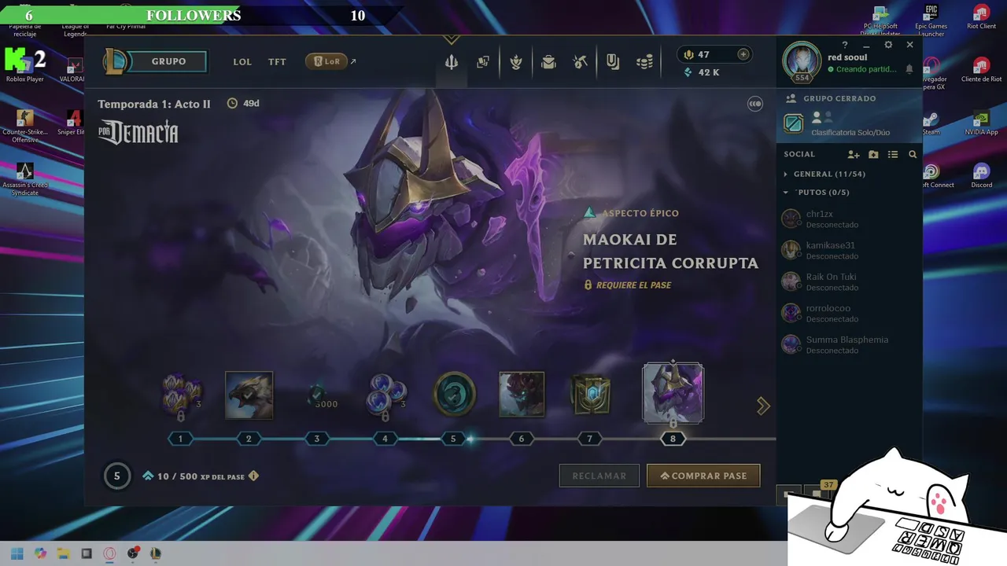Click the COMPRAR PASE button
Viewport: 1007px width, 566px height.
(703, 476)
